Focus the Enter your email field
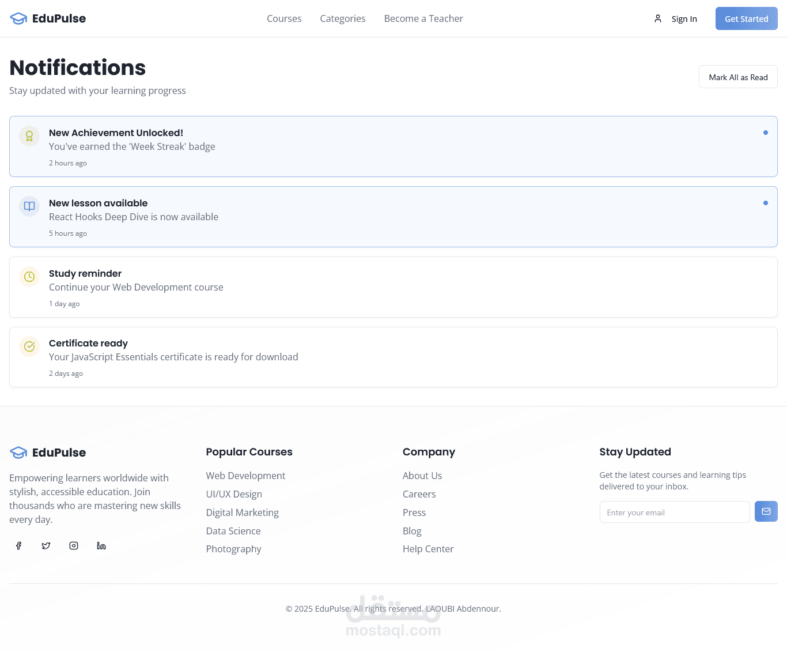The image size is (787, 652). point(675,512)
